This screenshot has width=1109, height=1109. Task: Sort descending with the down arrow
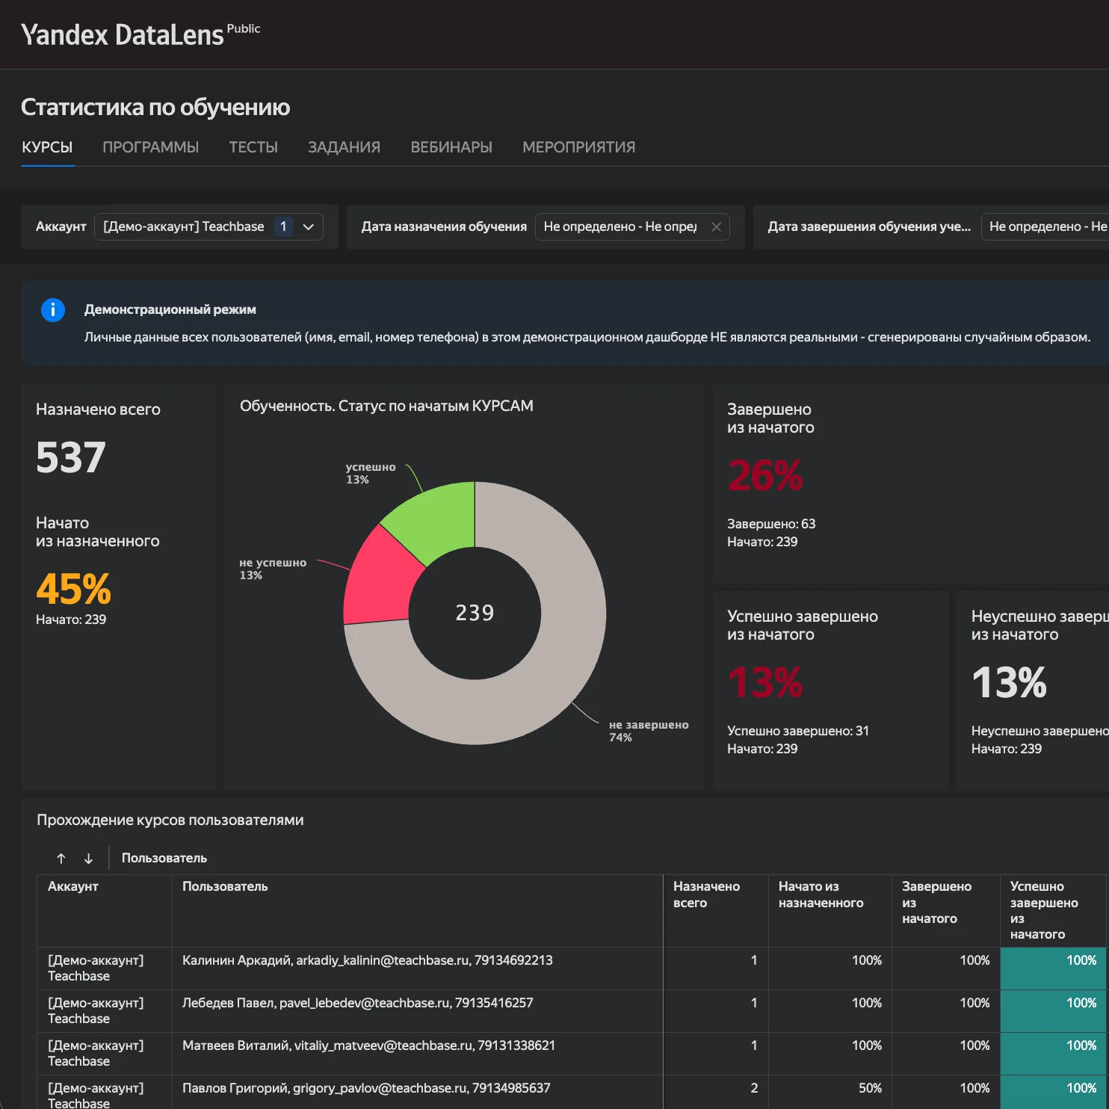pyautogui.click(x=88, y=859)
